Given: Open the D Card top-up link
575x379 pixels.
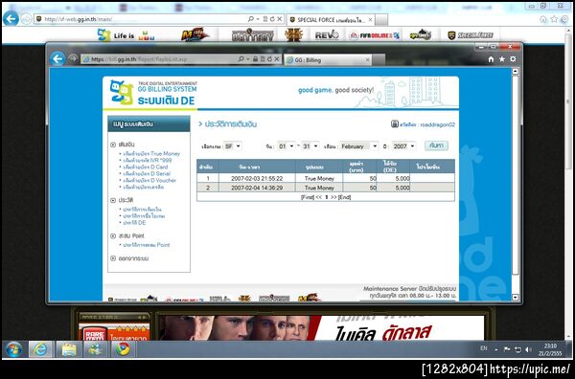Looking at the screenshot, I should tap(146, 167).
